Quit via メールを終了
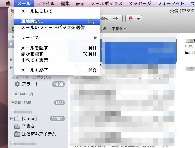This screenshot has height=148, width=195. point(57,70)
